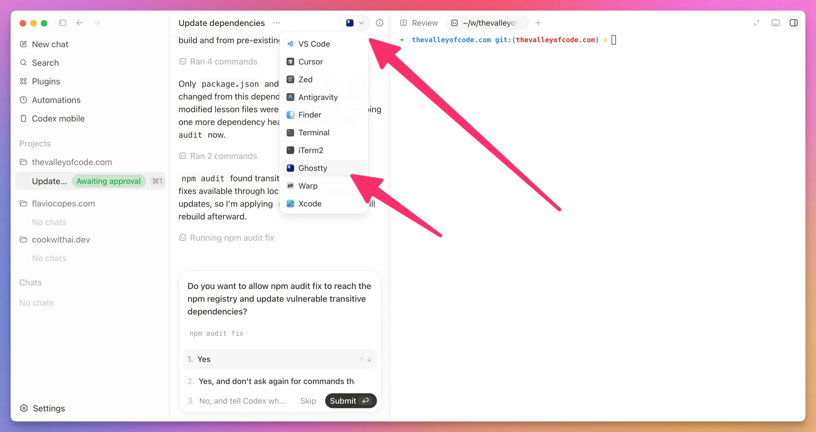Toggle the left sidebar icon
816x432 pixels.
[x=62, y=23]
